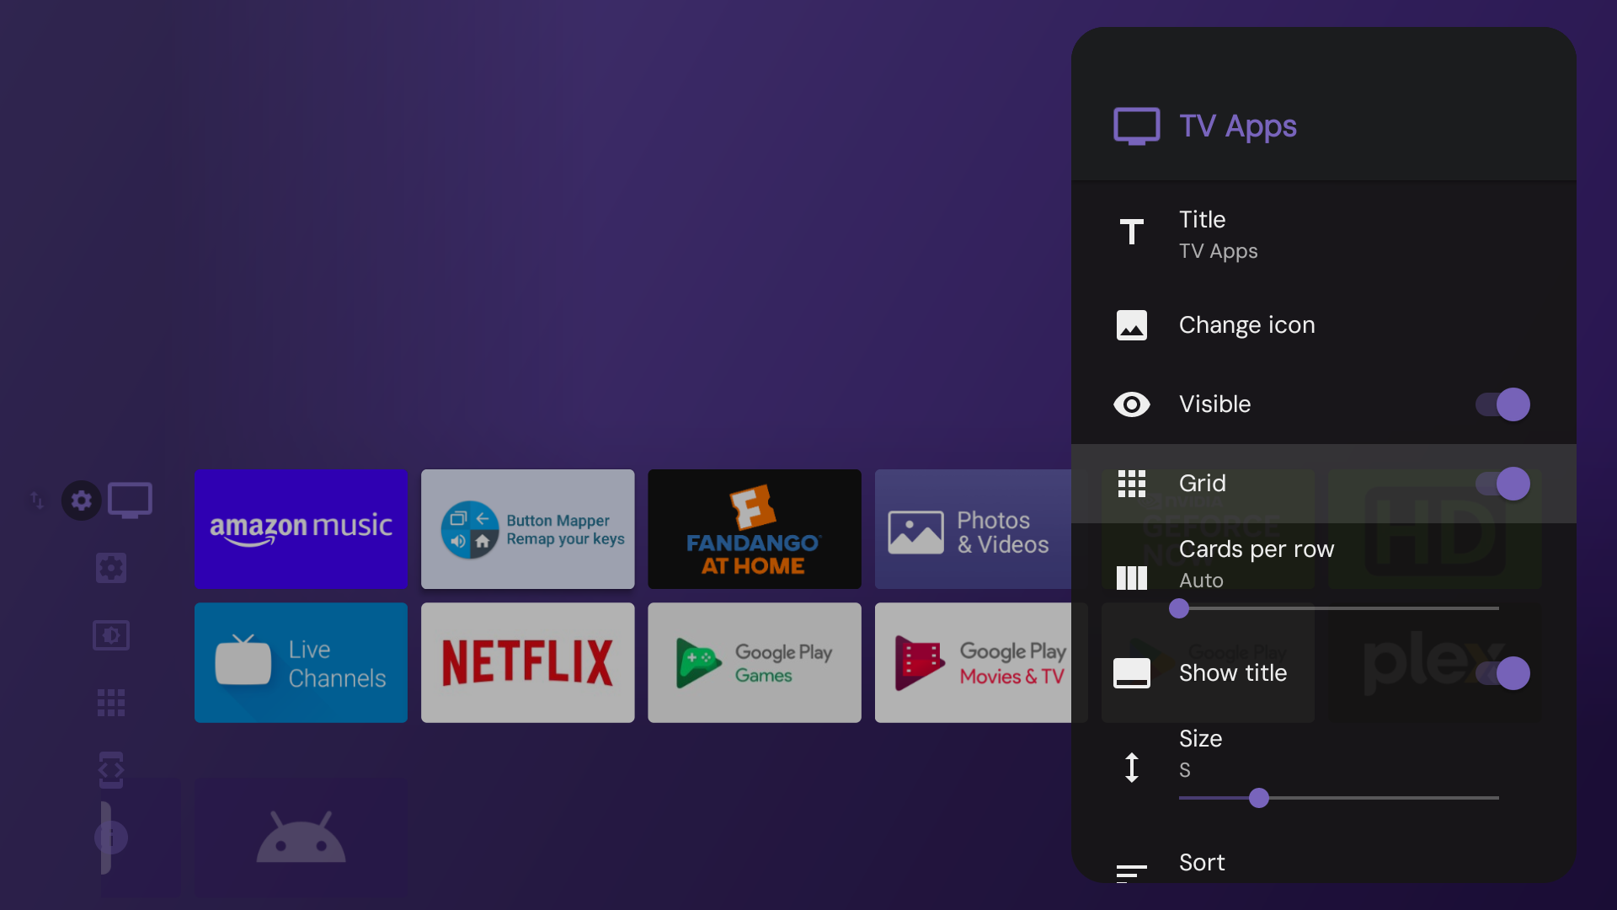
Task: Click the Sort lines icon
Action: [1132, 873]
